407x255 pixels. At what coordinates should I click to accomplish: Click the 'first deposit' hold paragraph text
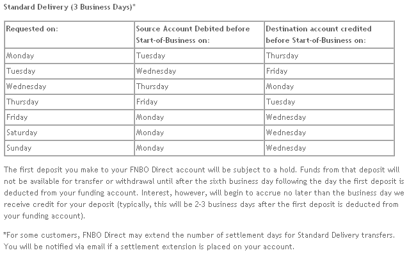203,193
